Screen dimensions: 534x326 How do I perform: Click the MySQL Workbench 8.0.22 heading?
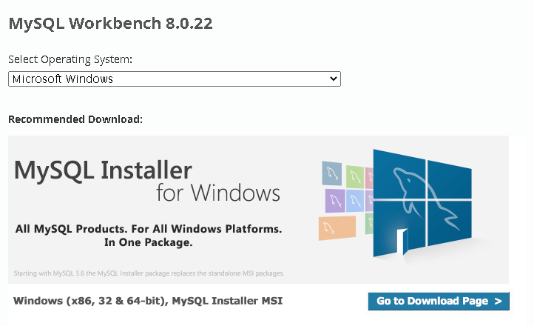pyautogui.click(x=111, y=24)
